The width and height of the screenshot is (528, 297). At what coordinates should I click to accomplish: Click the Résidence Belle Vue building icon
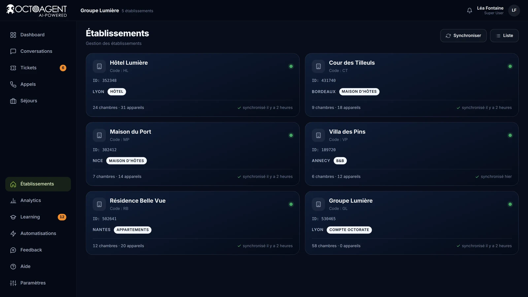click(99, 204)
